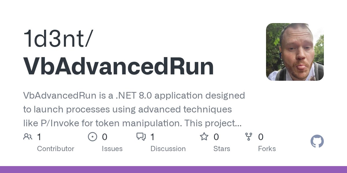Click the Contributor people icon
This screenshot has height=173, width=347.
28,137
